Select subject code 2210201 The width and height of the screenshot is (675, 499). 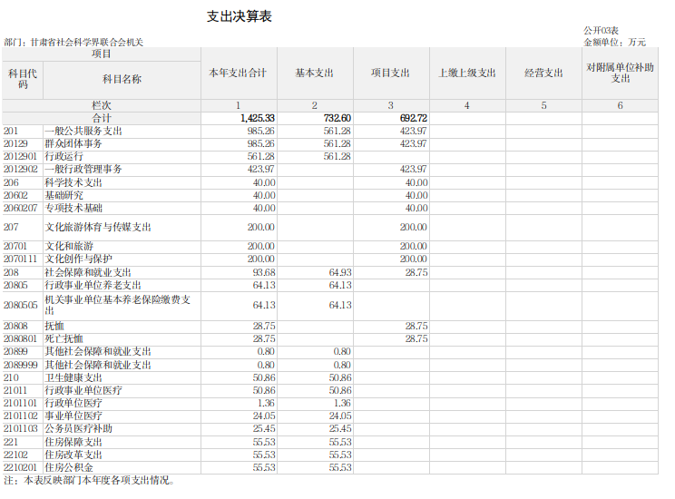pos(20,467)
